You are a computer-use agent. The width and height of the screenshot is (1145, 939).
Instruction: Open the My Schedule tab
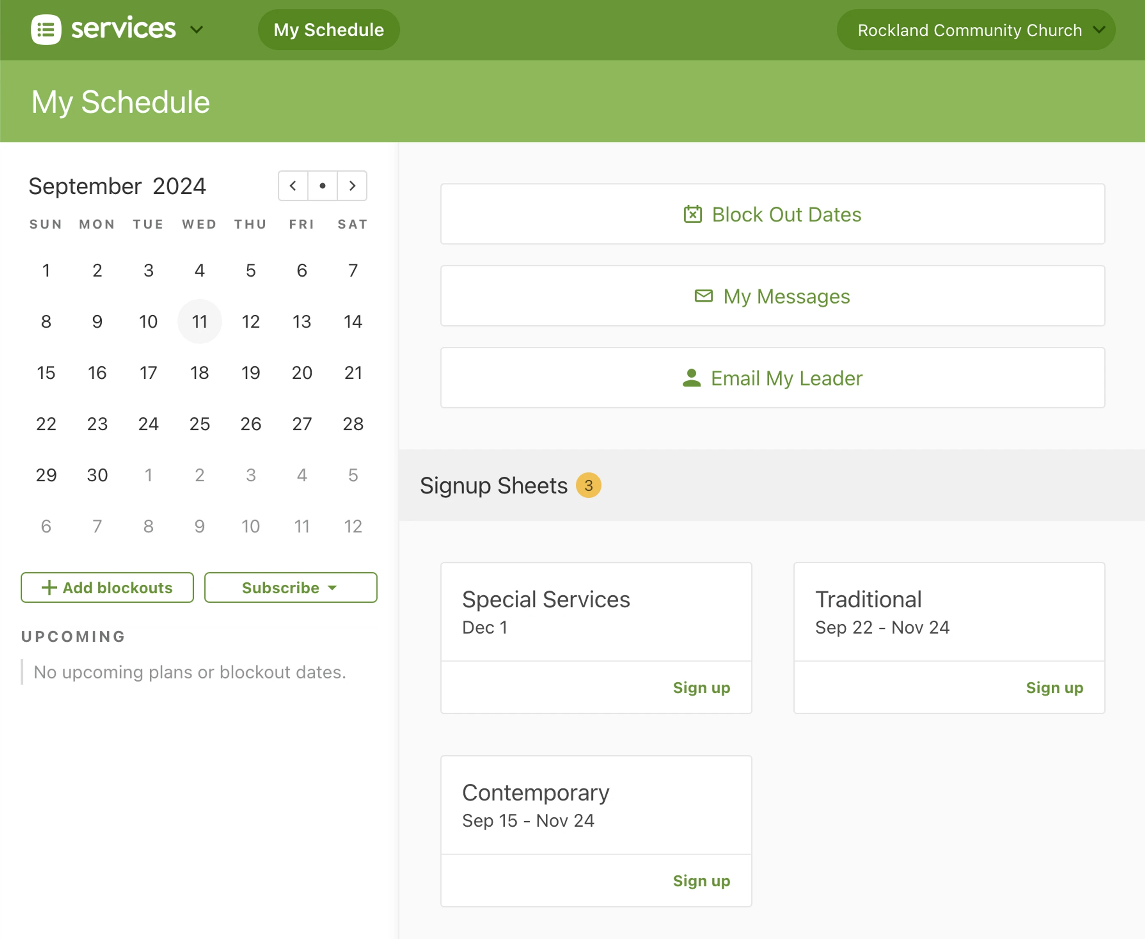click(329, 30)
